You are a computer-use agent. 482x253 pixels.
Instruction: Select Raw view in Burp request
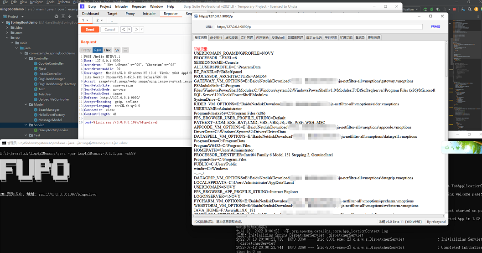pyautogui.click(x=98, y=50)
